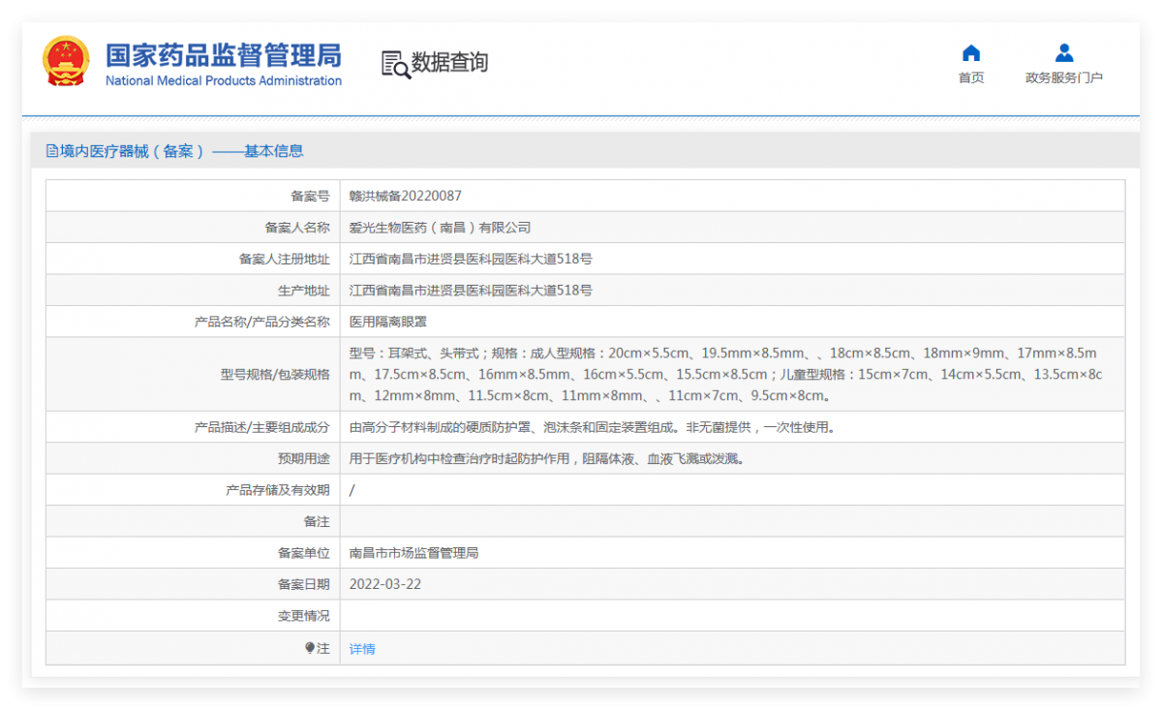The height and width of the screenshot is (710, 1162).
Task: Click the document icon beside 境内医疗器械
Action: 52,151
